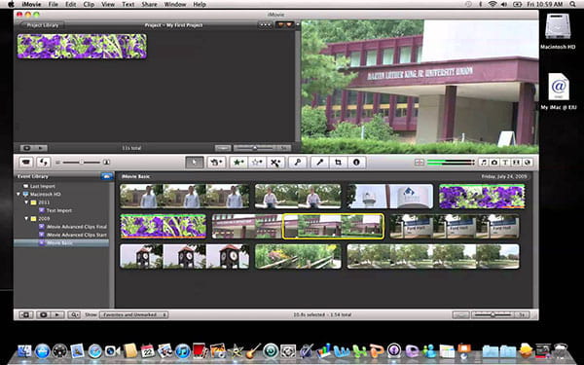This screenshot has height=365, width=584.
Task: Toggle the project view button with three dots
Action: tap(265, 25)
